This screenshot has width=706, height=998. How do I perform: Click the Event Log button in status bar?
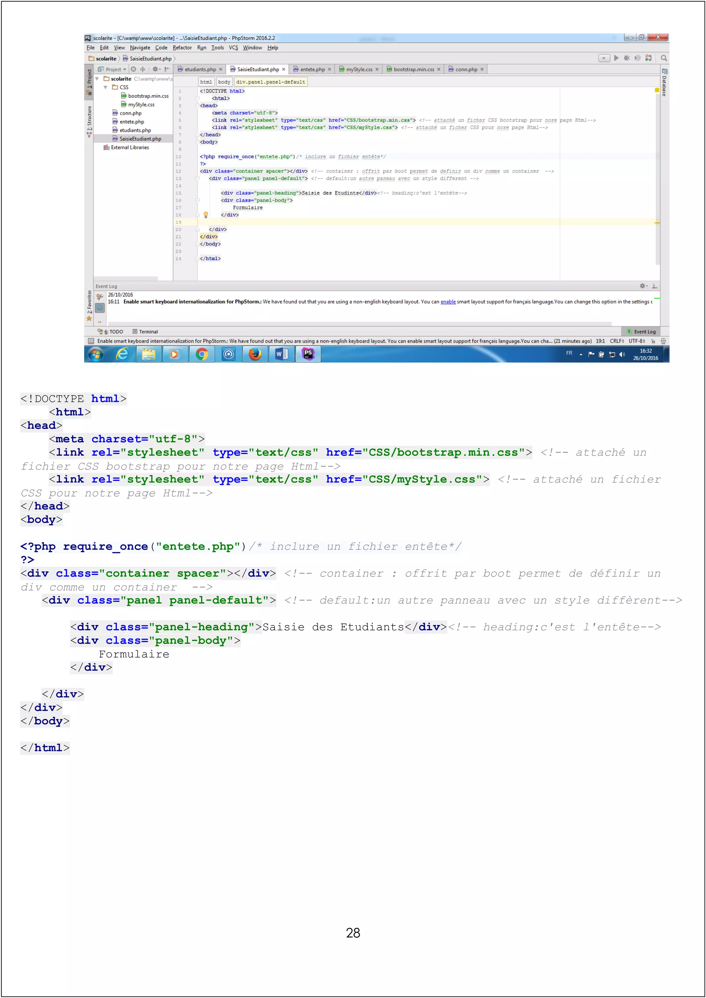tap(641, 332)
